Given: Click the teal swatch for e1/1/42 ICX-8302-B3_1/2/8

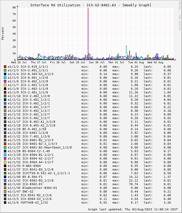Looking at the screenshot, I should point(5,180).
